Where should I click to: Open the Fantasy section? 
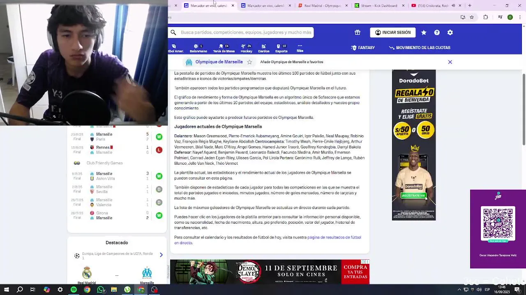(363, 48)
